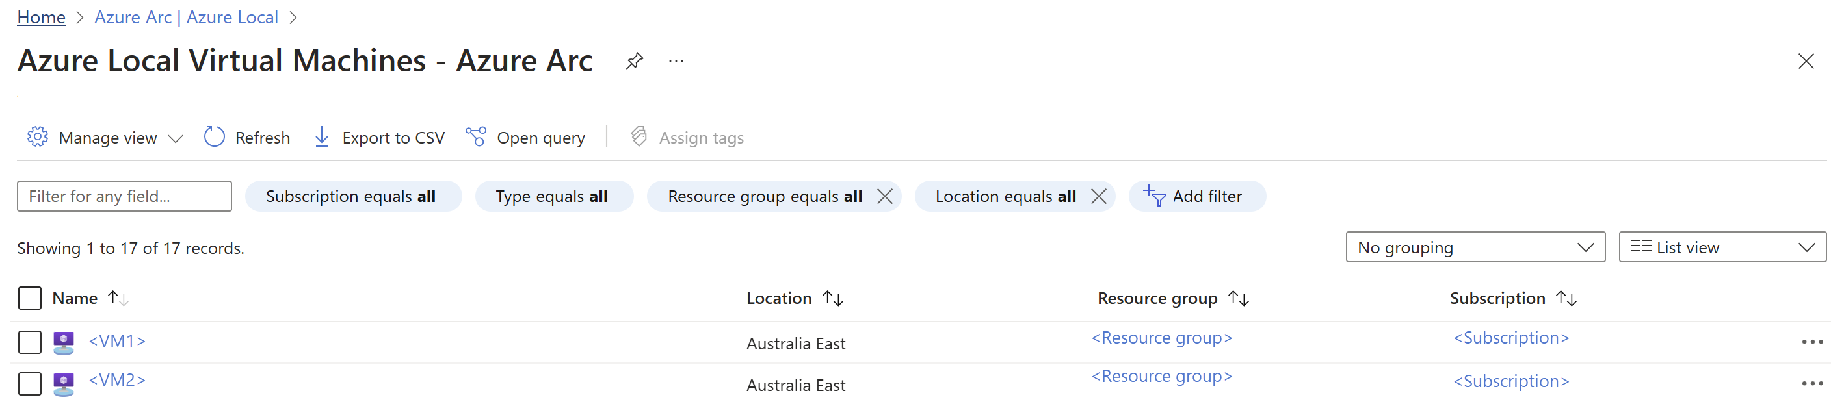The height and width of the screenshot is (404, 1831).
Task: Click the Manage view gear icon
Action: click(38, 136)
